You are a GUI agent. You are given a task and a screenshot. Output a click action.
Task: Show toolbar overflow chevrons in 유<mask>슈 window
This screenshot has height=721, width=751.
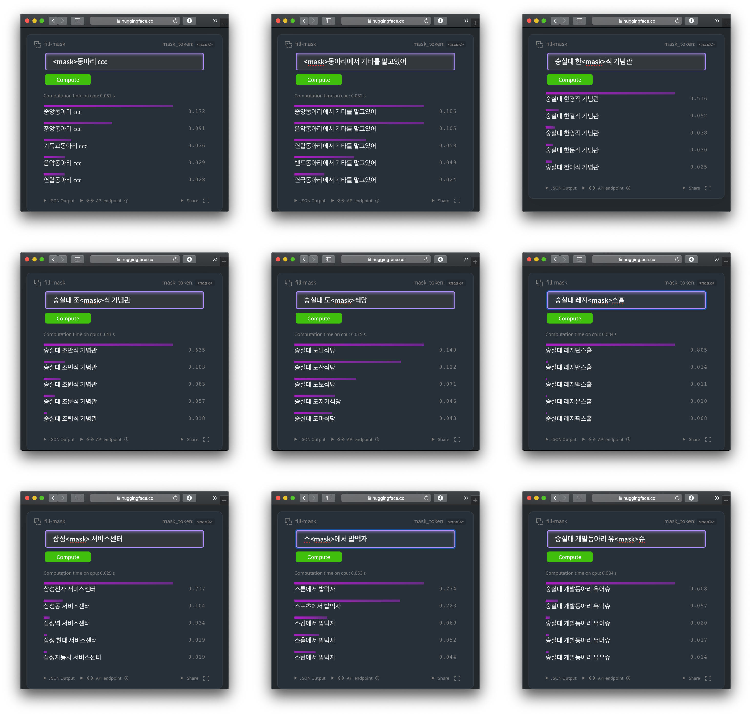coord(717,498)
